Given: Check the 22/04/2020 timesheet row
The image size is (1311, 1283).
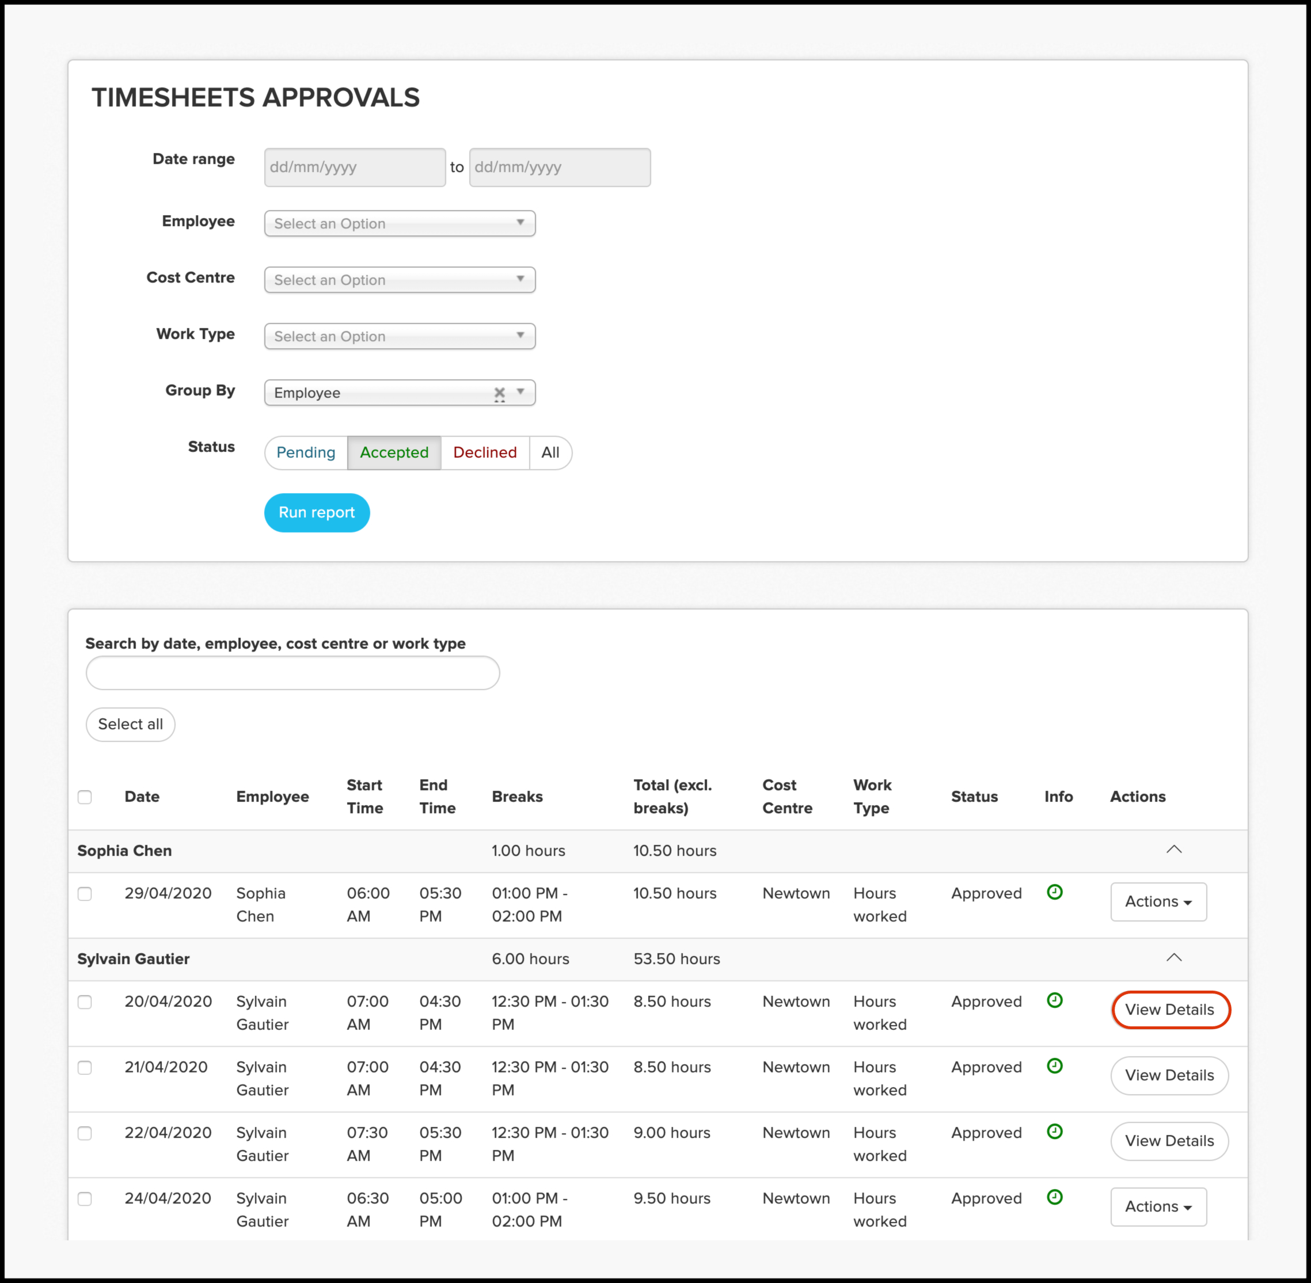Looking at the screenshot, I should 85,1133.
